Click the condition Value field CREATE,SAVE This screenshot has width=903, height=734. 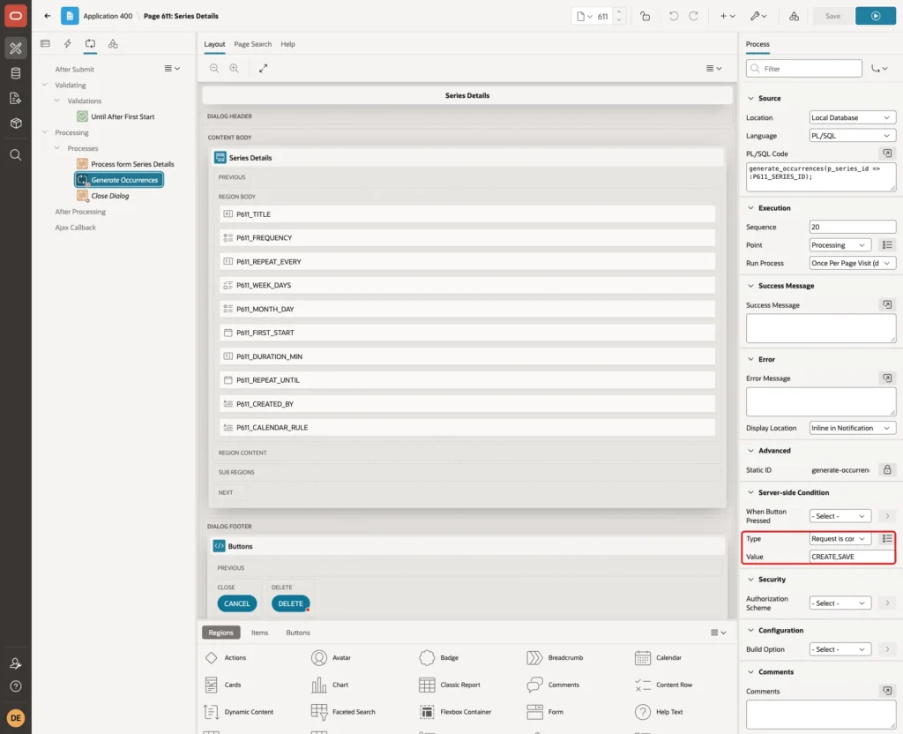coord(852,556)
